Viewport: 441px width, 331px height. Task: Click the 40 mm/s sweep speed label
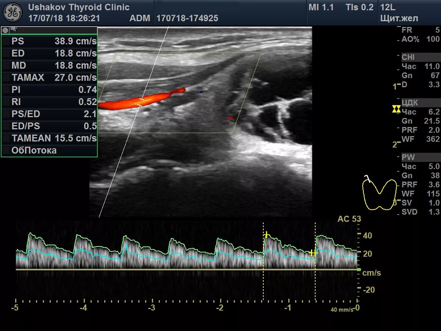tap(342, 310)
